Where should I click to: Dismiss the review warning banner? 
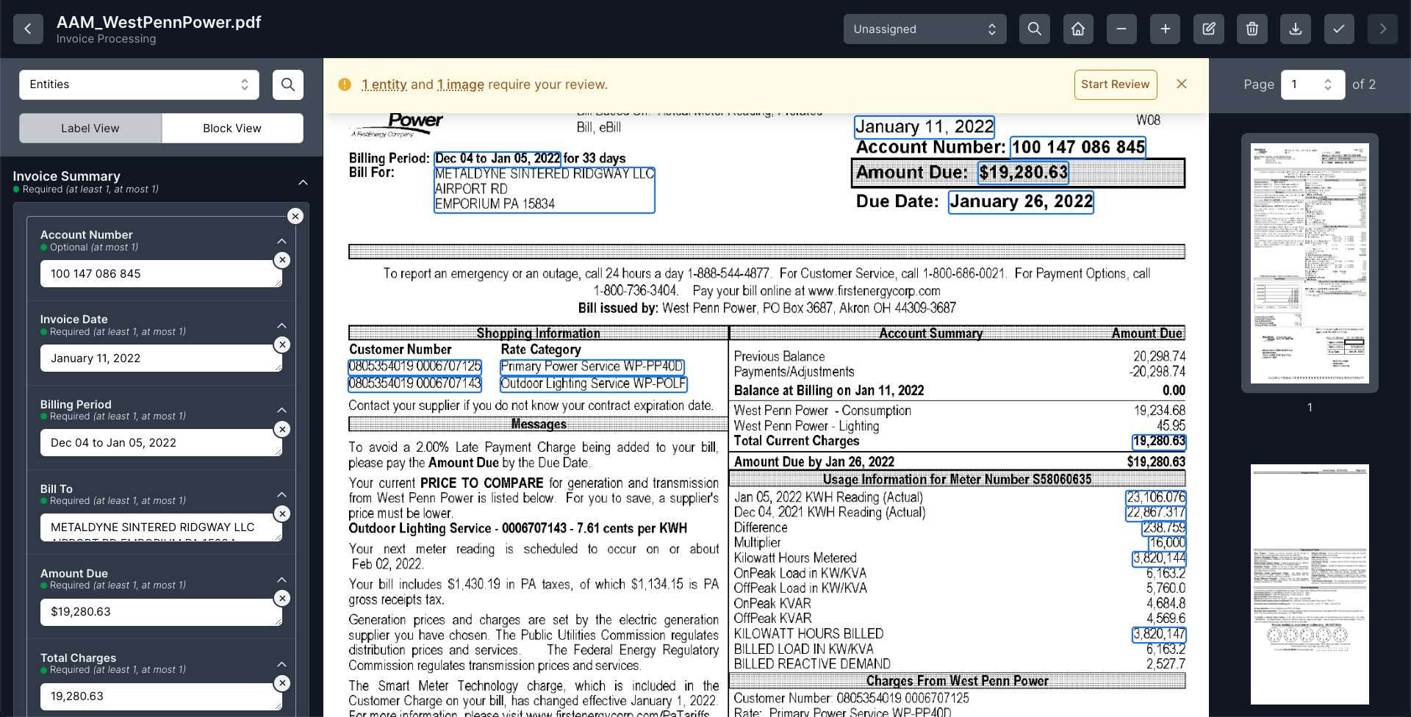(1181, 84)
